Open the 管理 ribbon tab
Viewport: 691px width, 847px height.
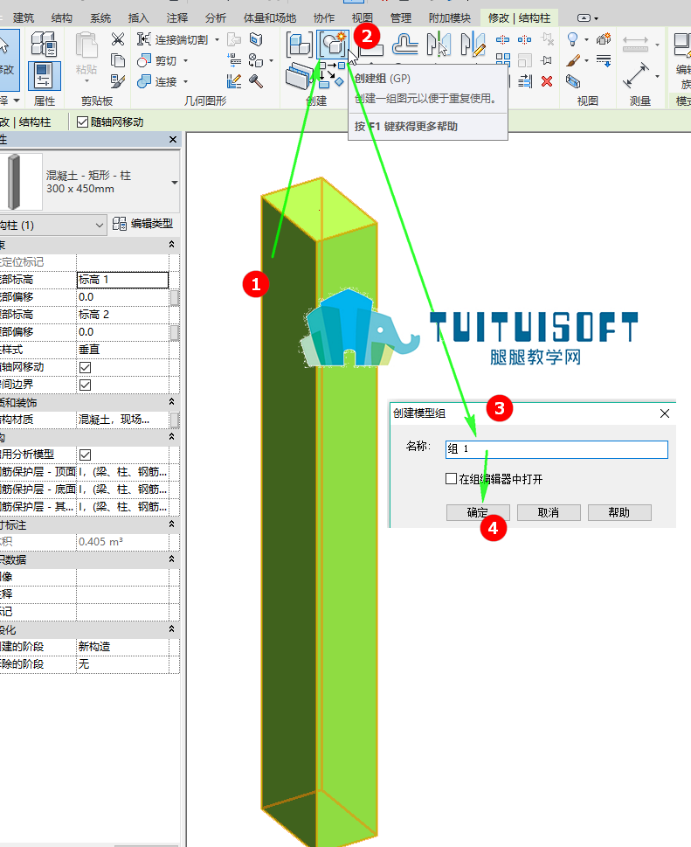(401, 17)
